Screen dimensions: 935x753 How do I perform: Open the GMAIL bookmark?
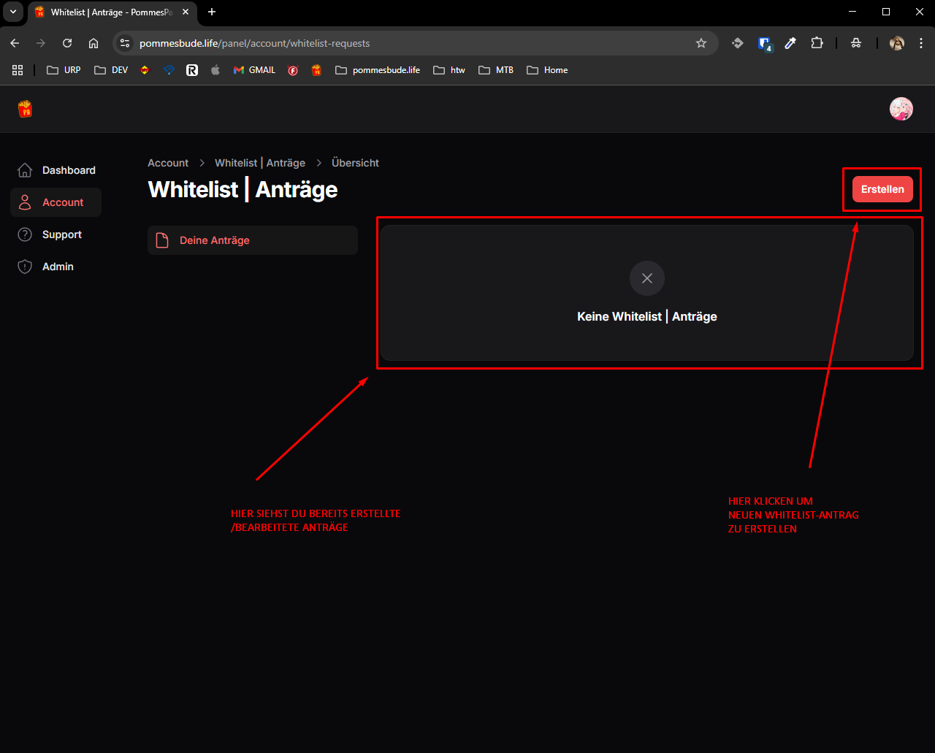pos(254,70)
